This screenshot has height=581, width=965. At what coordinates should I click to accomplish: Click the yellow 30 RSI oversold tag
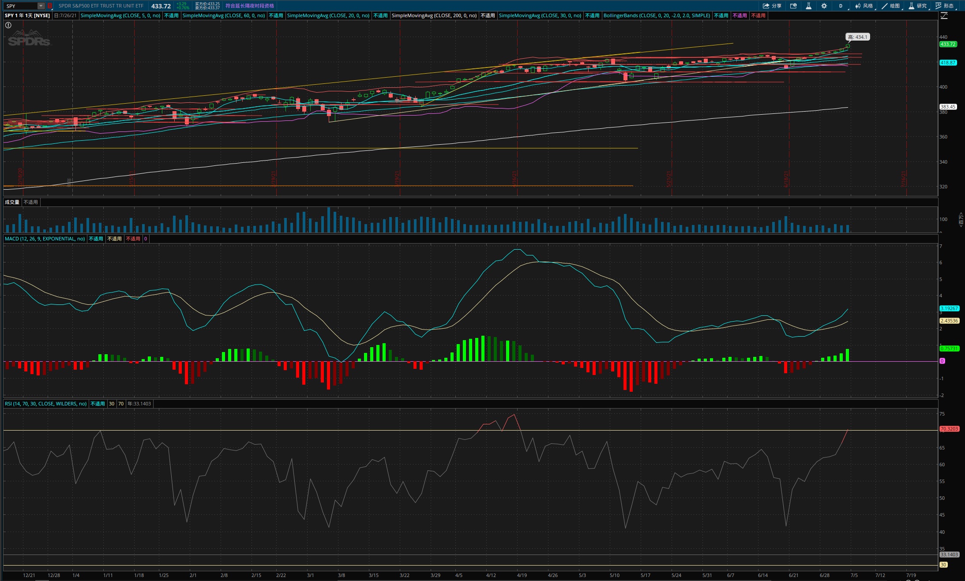coord(943,565)
